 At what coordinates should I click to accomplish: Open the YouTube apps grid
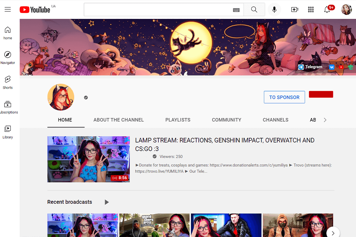pyautogui.click(x=311, y=10)
